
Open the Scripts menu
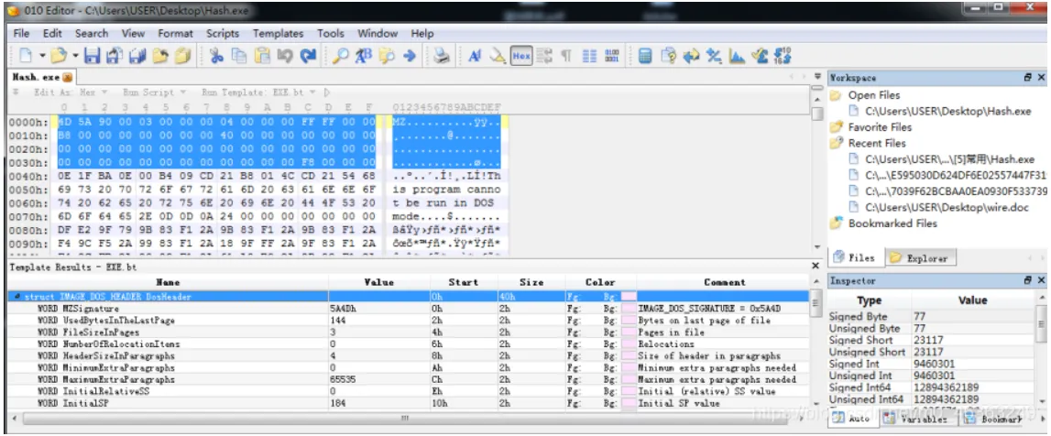click(223, 34)
